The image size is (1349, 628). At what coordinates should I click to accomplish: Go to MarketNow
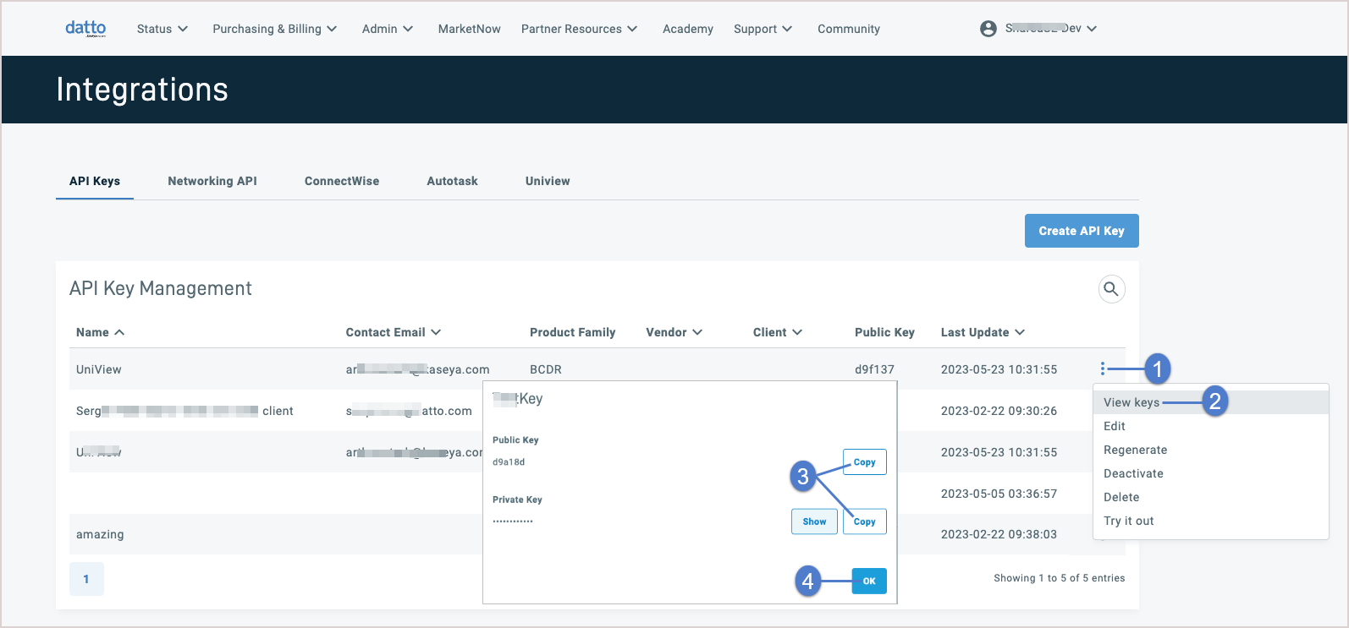coord(470,29)
